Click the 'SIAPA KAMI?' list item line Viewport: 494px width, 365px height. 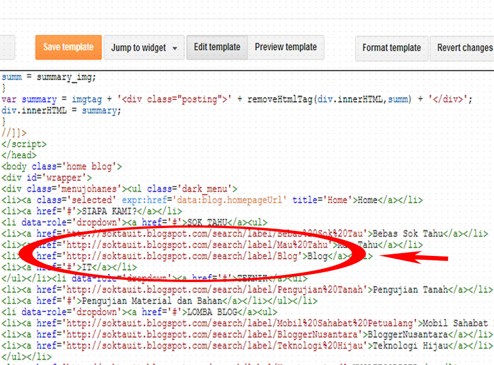[x=92, y=212]
